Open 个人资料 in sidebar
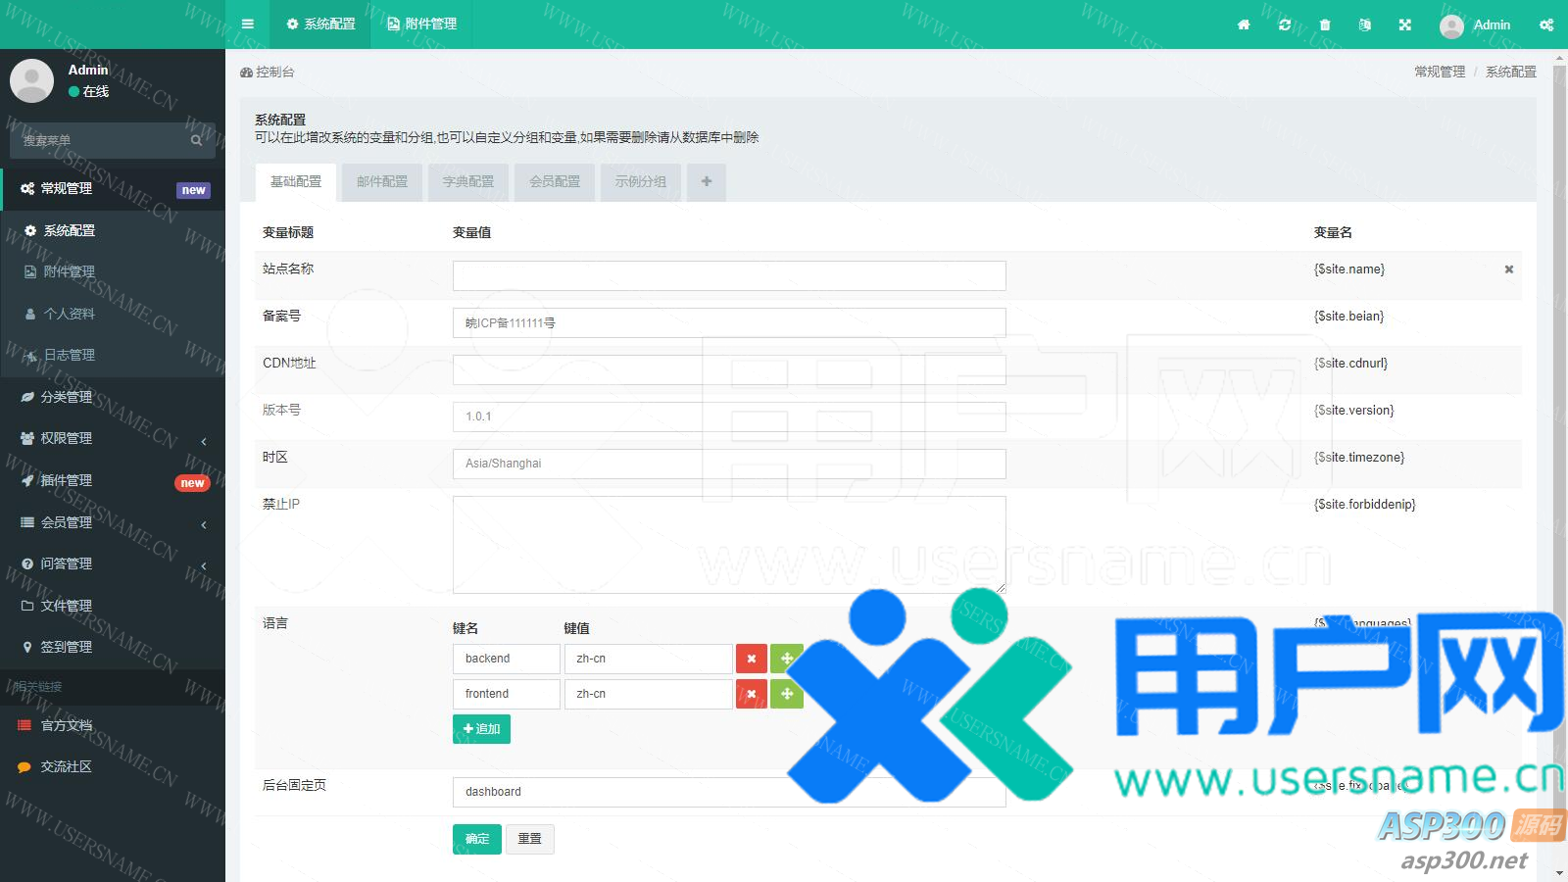 tap(113, 314)
